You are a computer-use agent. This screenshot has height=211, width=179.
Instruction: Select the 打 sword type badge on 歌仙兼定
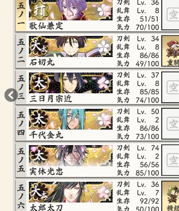point(39,10)
